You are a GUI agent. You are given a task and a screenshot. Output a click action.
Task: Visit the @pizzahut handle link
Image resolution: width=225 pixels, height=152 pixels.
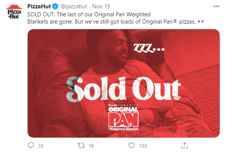tap(74, 6)
